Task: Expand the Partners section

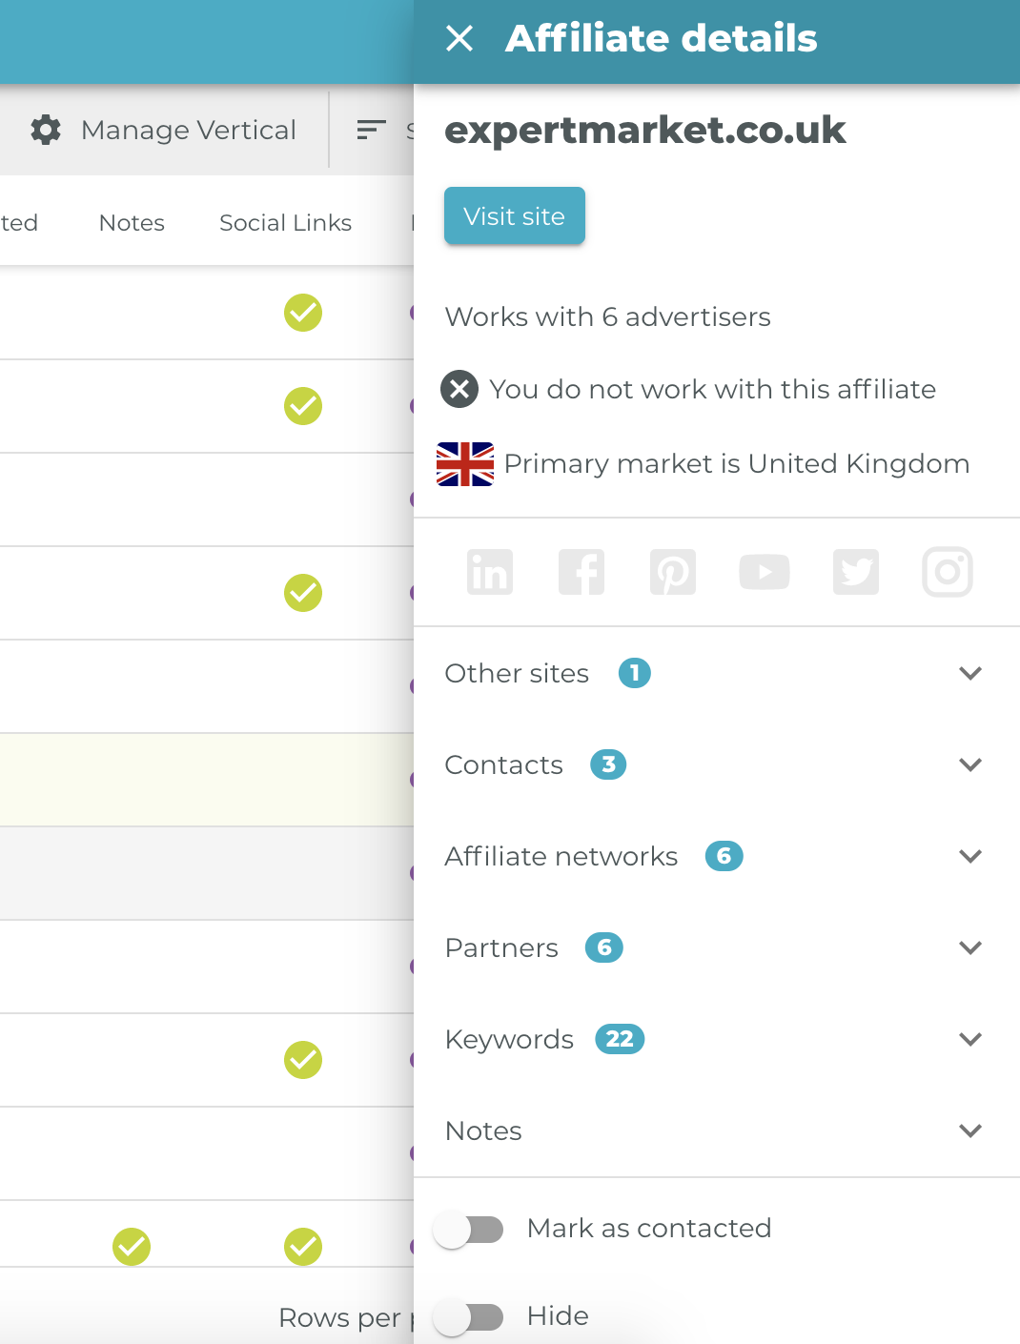Action: pyautogui.click(x=717, y=947)
